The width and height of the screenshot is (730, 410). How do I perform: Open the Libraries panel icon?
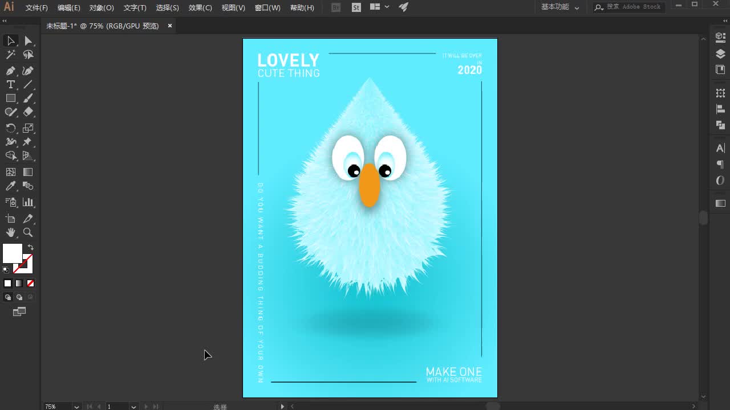pyautogui.click(x=720, y=69)
